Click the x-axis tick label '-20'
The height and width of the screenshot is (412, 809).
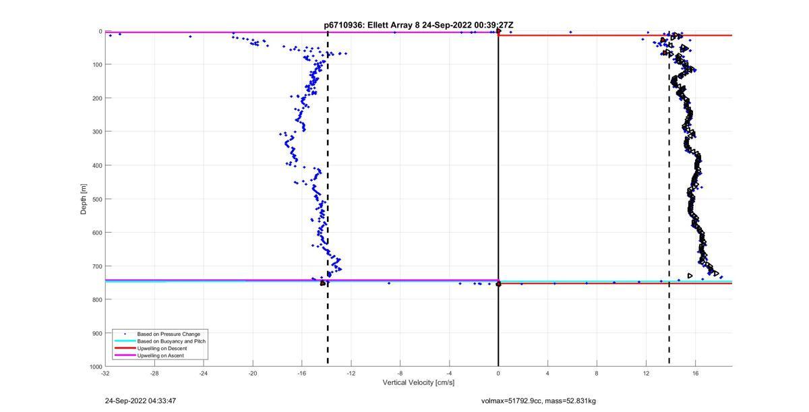pyautogui.click(x=253, y=373)
